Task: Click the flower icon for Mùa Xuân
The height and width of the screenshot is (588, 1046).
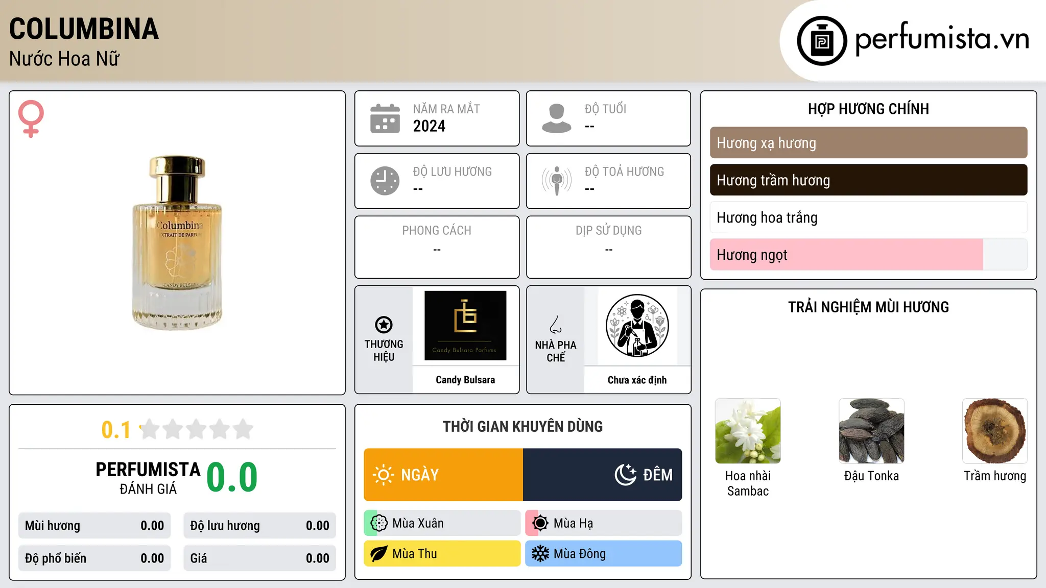Action: [x=379, y=523]
